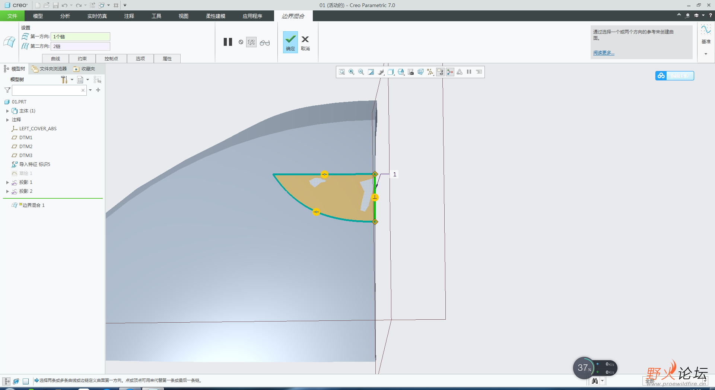Select 导入特征 标识5 in tree
715x390 pixels.
click(x=31, y=164)
